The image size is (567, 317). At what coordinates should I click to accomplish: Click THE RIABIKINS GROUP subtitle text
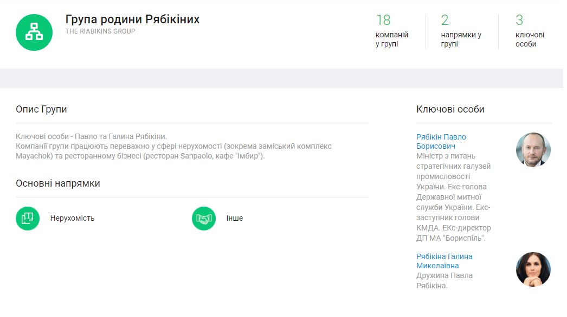coord(100,31)
